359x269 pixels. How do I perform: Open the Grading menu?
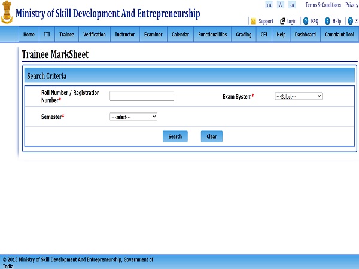click(244, 35)
